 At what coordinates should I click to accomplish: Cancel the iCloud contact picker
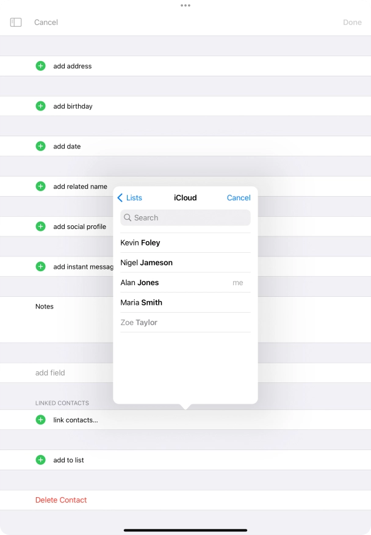click(239, 198)
